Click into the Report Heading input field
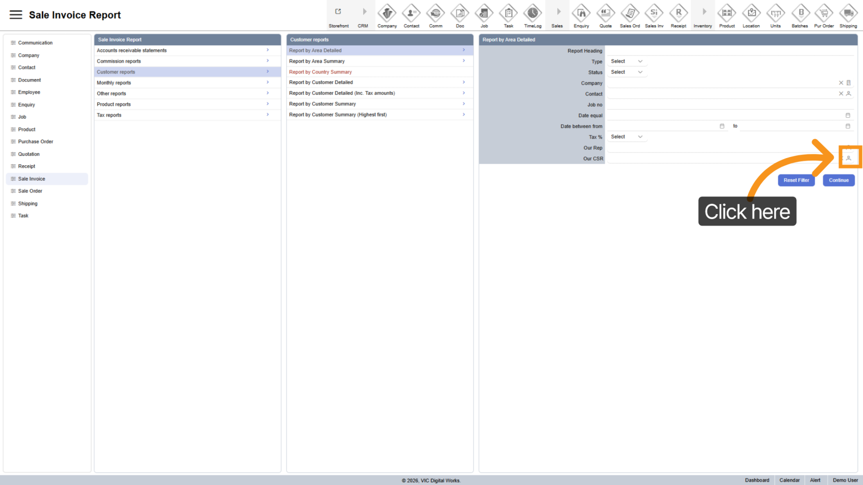 (729, 50)
